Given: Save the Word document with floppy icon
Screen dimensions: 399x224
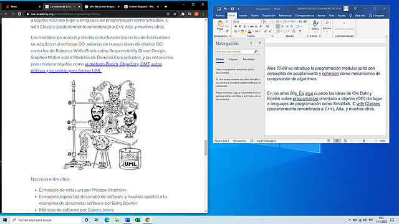Looking at the screenshot, I should (x=219, y=9).
